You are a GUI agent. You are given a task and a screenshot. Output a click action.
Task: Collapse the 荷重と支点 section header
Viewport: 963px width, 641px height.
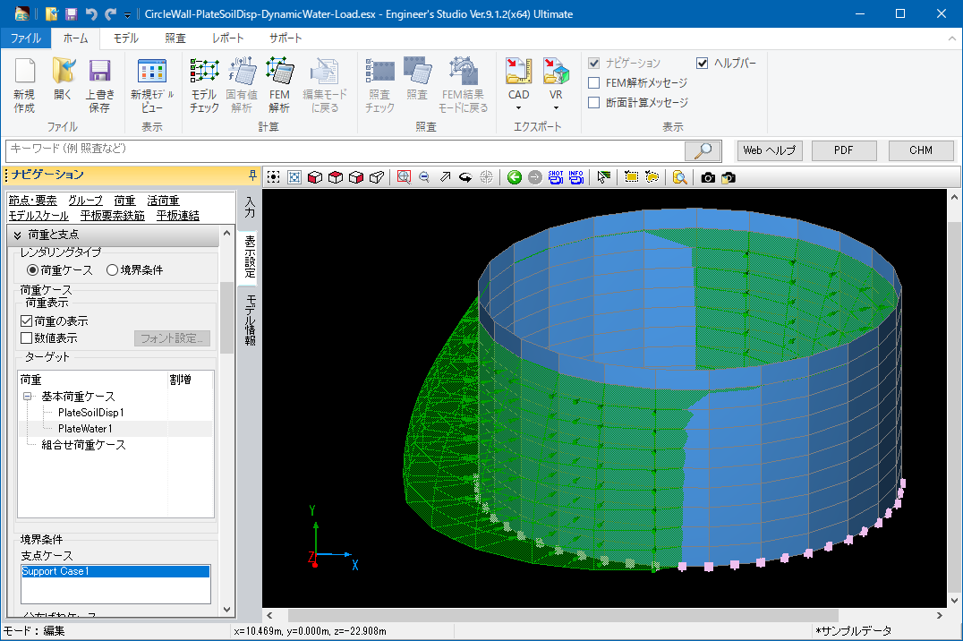coord(18,235)
